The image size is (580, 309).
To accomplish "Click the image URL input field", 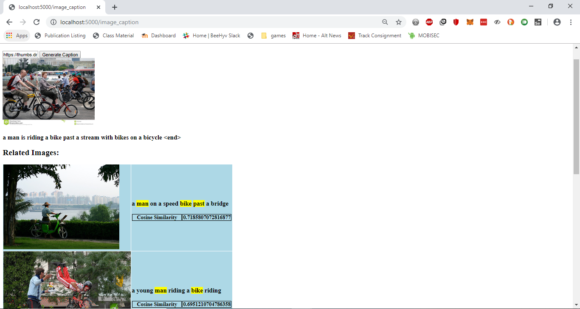I will 20,55.
